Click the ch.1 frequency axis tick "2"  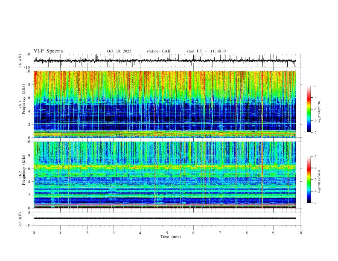coord(29,125)
